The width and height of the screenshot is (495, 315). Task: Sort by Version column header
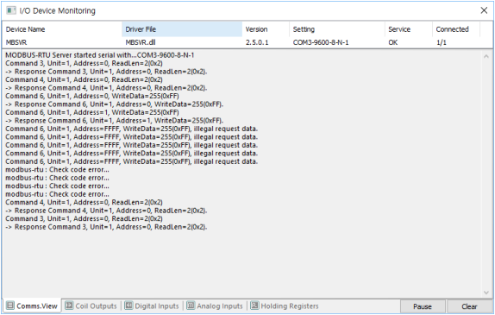(x=266, y=29)
